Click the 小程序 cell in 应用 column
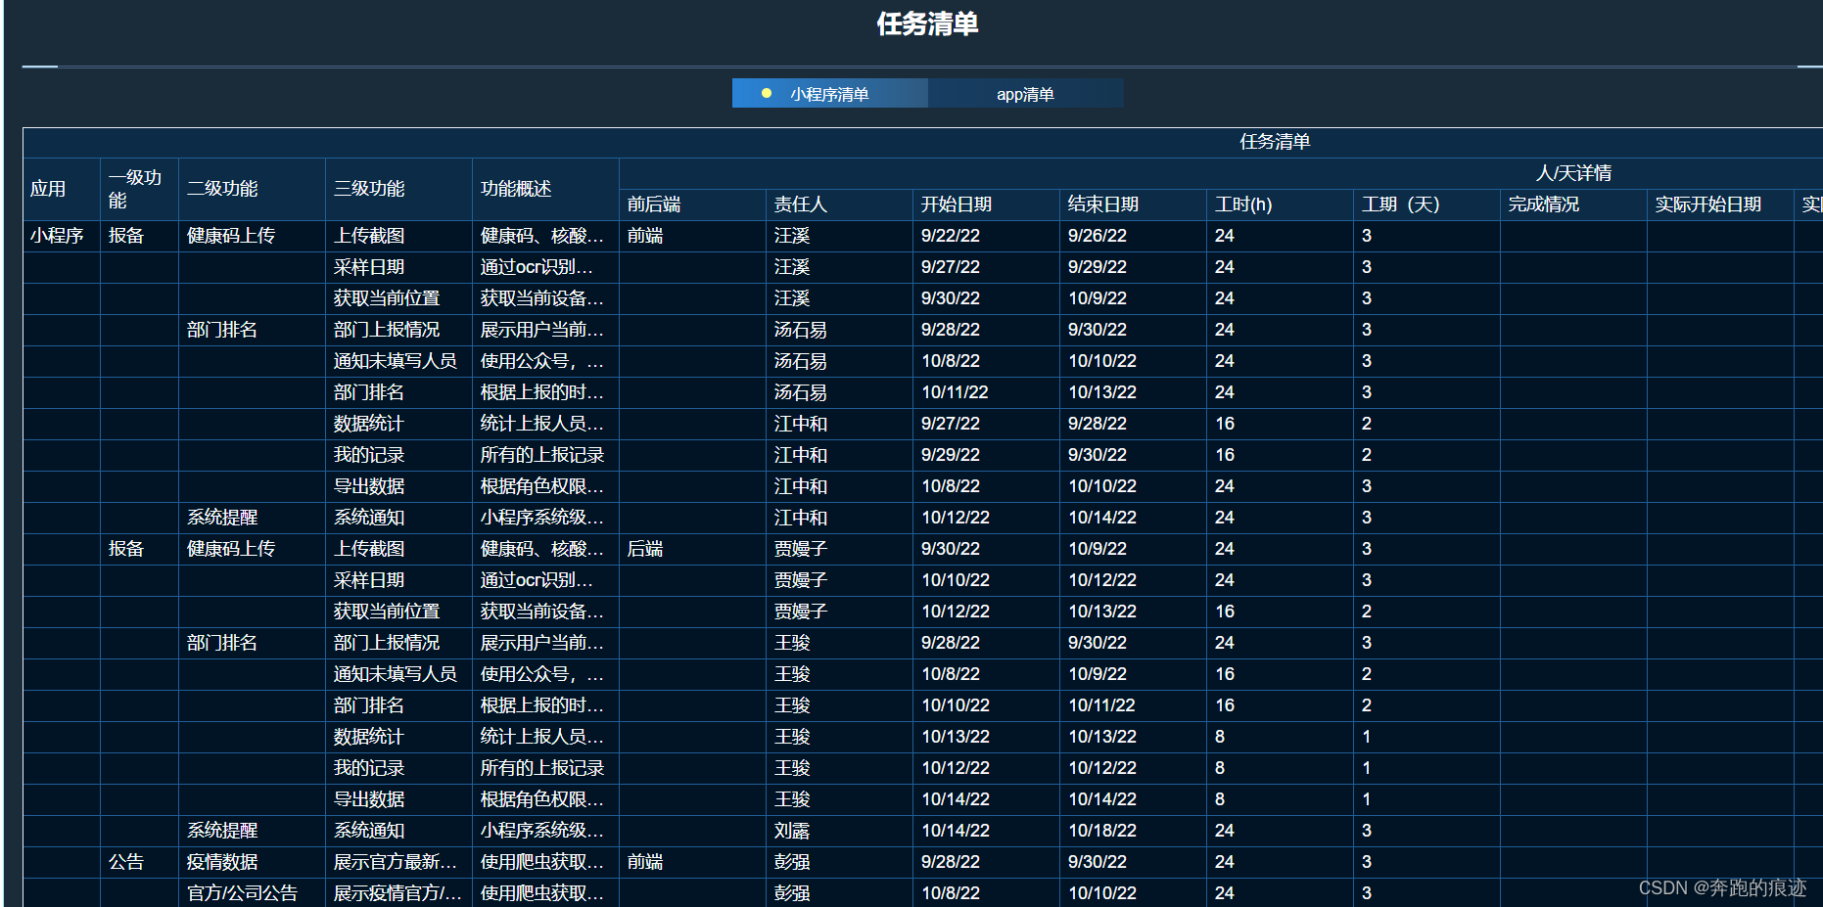The height and width of the screenshot is (907, 1823). (x=61, y=236)
